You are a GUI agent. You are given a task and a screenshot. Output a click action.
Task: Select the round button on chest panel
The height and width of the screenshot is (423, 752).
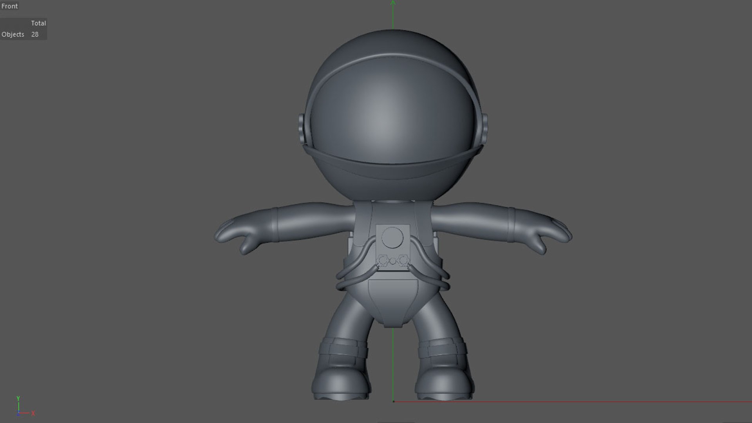pyautogui.click(x=392, y=238)
